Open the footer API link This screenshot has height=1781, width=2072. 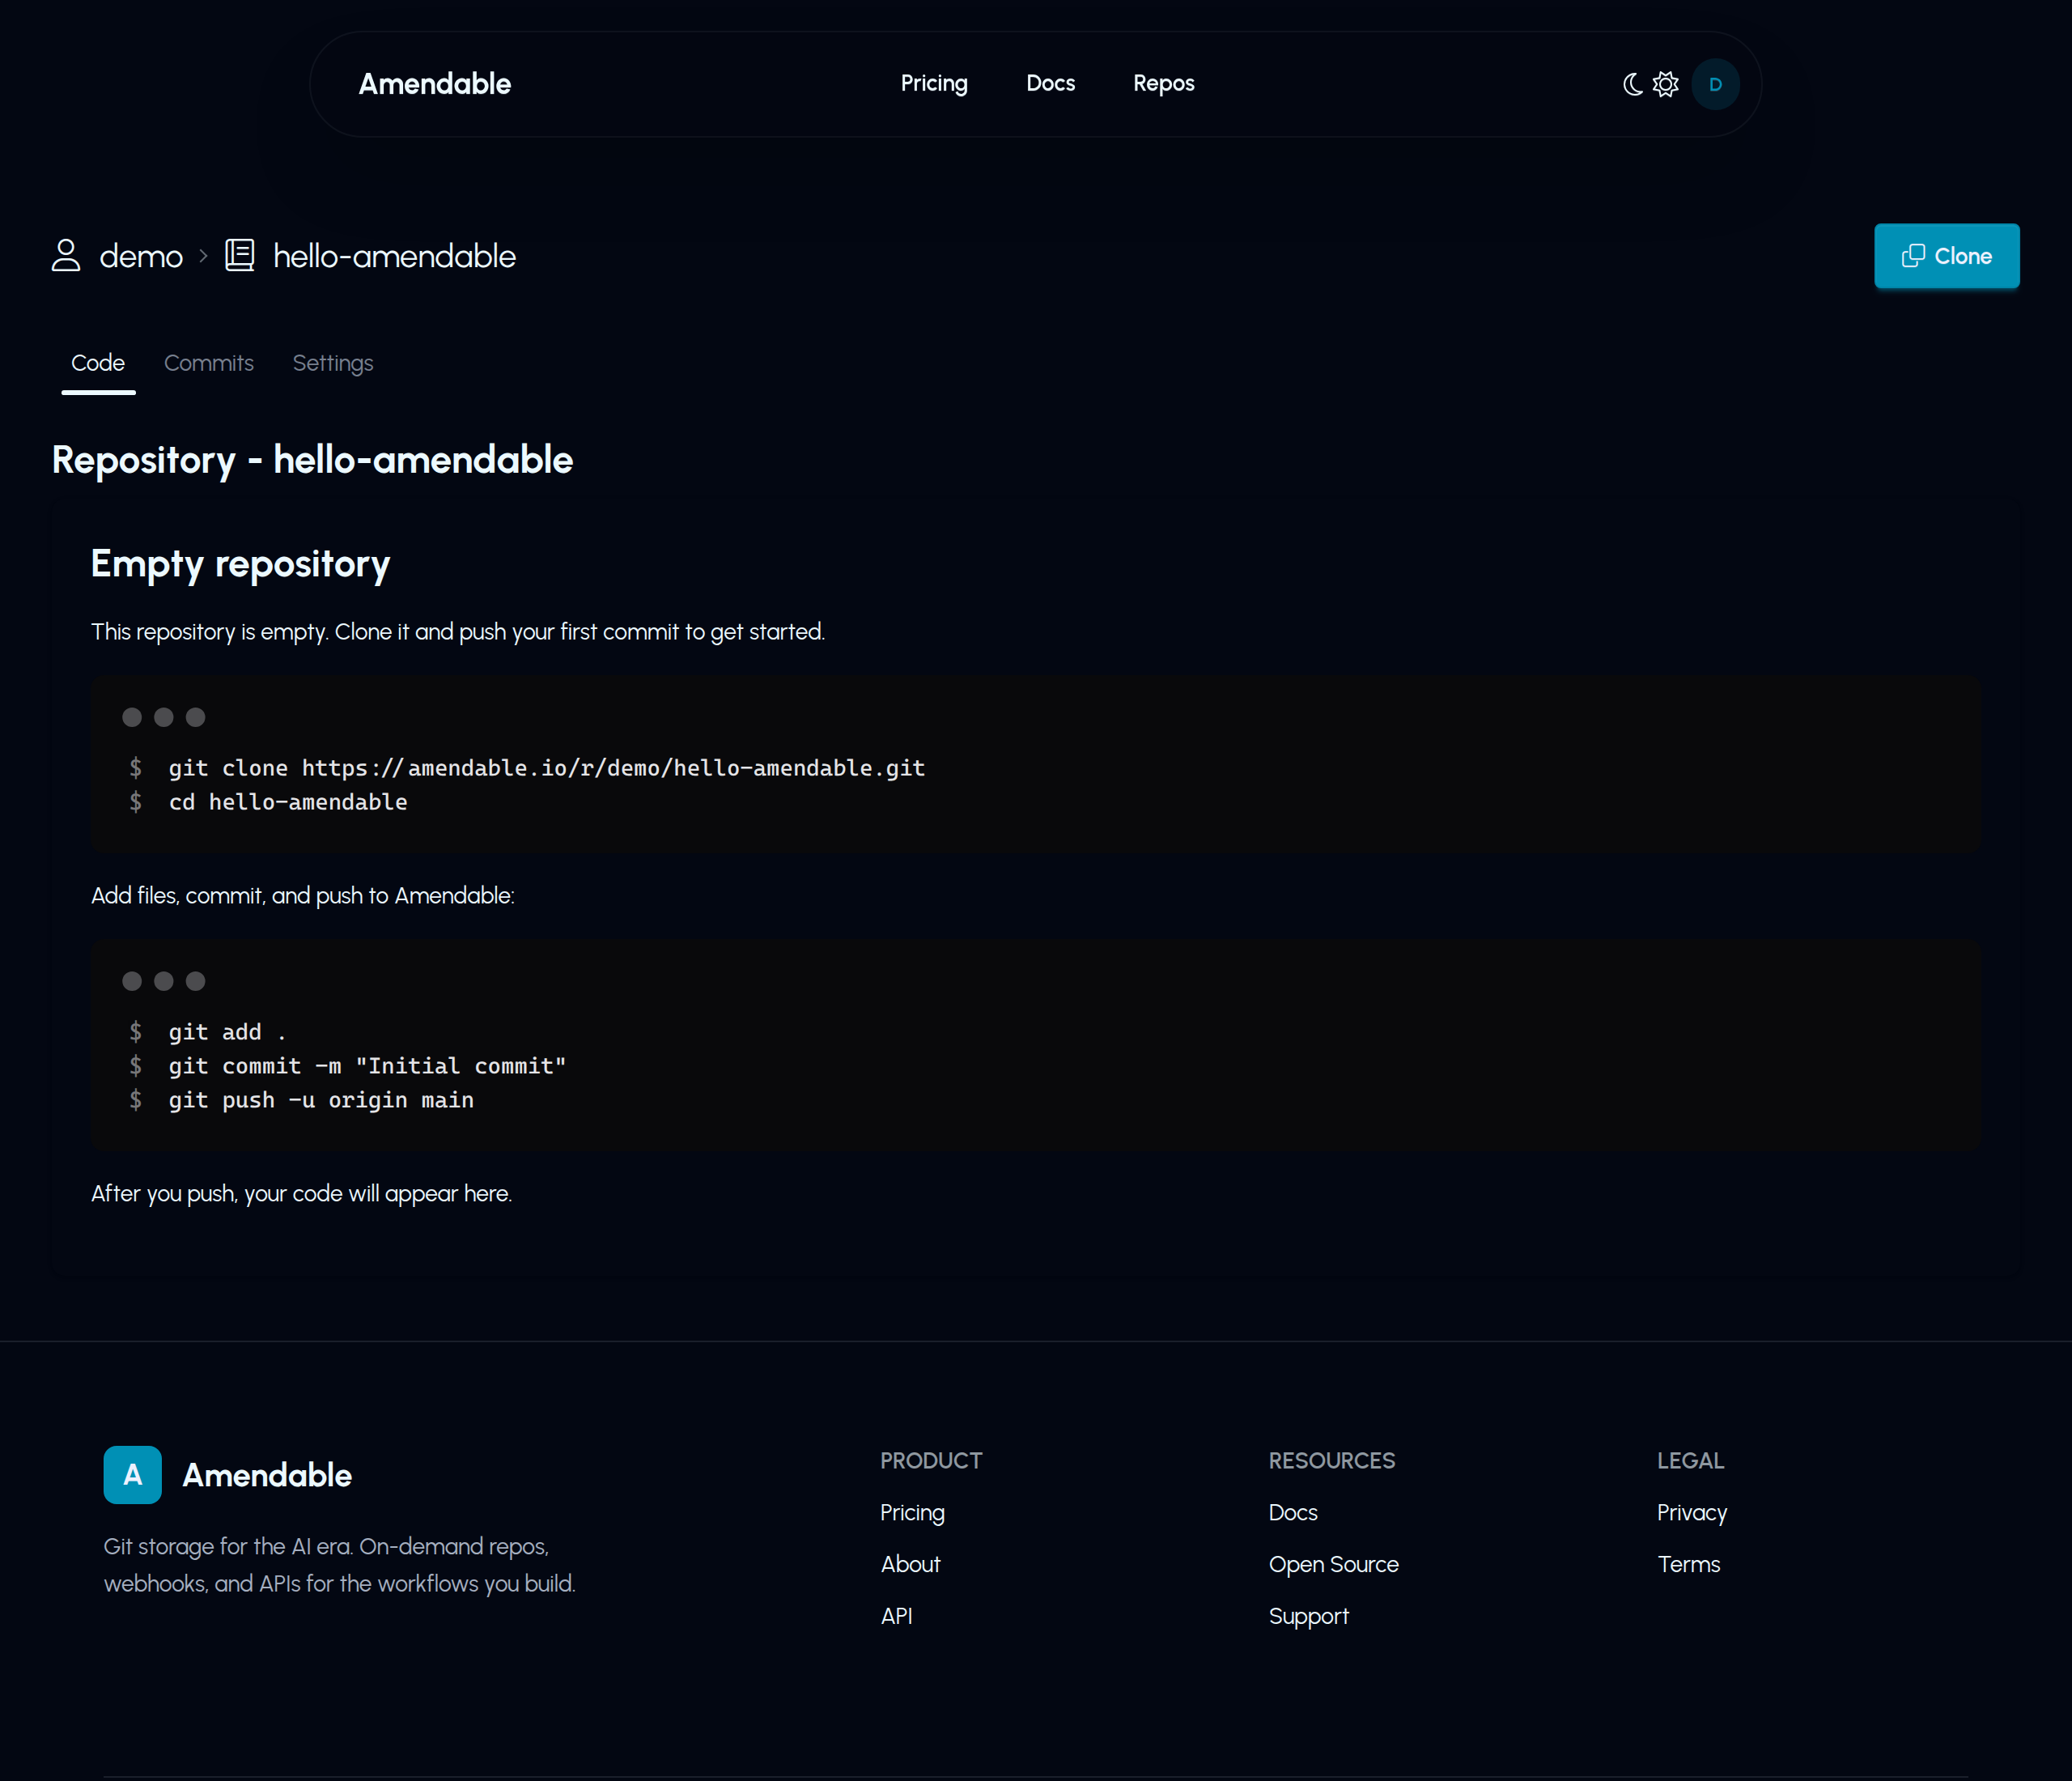(896, 1616)
